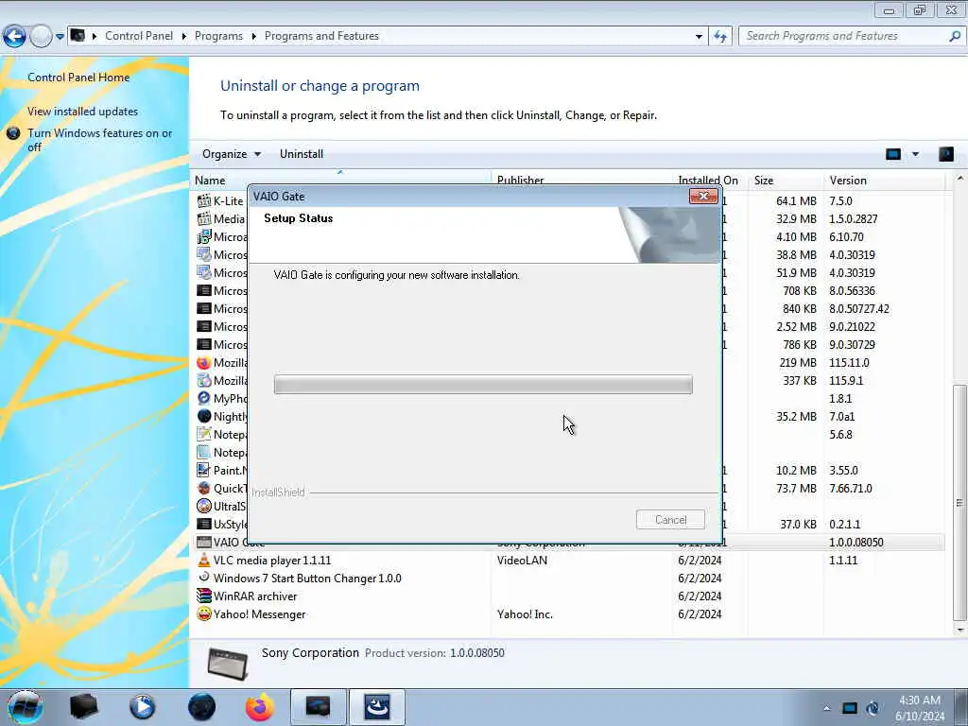Switch to Control Panel window taskbar button
The height and width of the screenshot is (726, 968).
tap(318, 707)
